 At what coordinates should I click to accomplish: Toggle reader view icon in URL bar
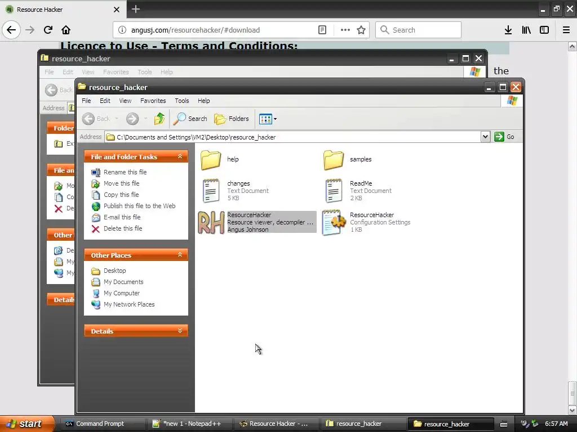pos(322,30)
